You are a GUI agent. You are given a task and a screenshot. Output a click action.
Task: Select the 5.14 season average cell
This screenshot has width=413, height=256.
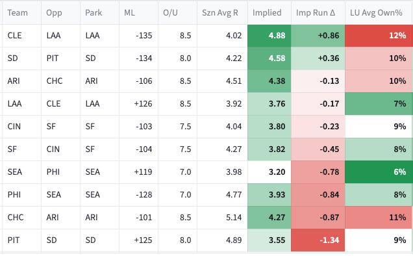point(222,218)
